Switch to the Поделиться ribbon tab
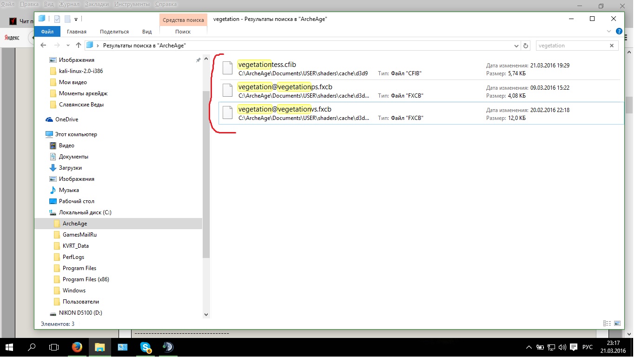 click(x=114, y=32)
